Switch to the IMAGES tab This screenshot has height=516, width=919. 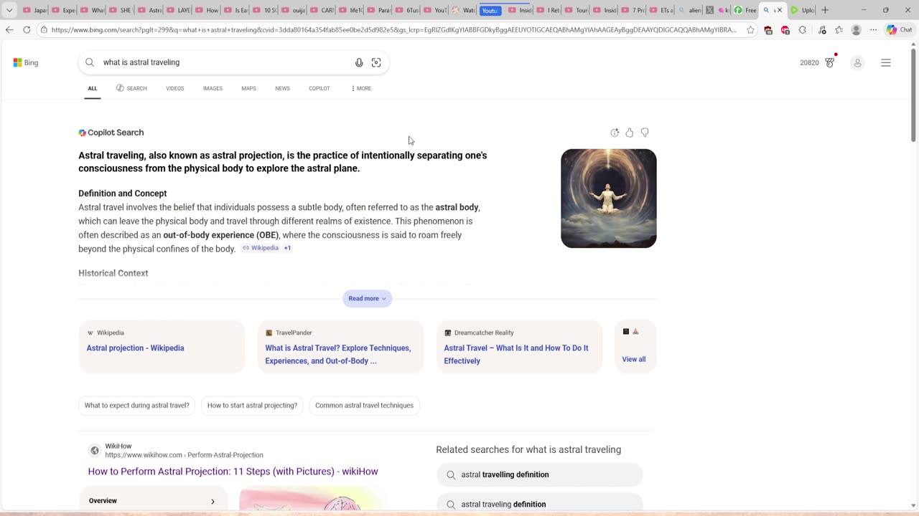(x=213, y=88)
